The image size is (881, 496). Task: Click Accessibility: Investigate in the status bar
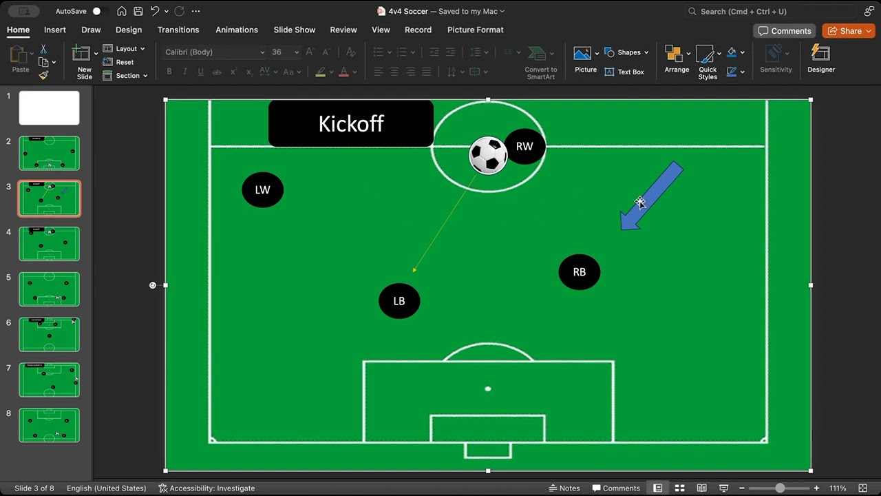point(206,488)
